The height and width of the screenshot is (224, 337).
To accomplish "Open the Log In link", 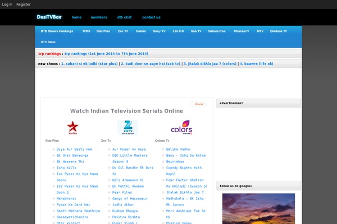I will (7, 4).
